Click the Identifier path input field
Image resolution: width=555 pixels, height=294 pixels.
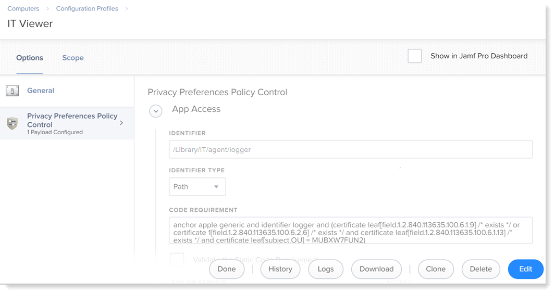[350, 149]
